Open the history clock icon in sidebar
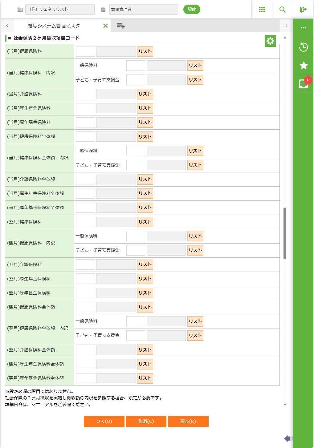This screenshot has width=314, height=448. pos(304,47)
